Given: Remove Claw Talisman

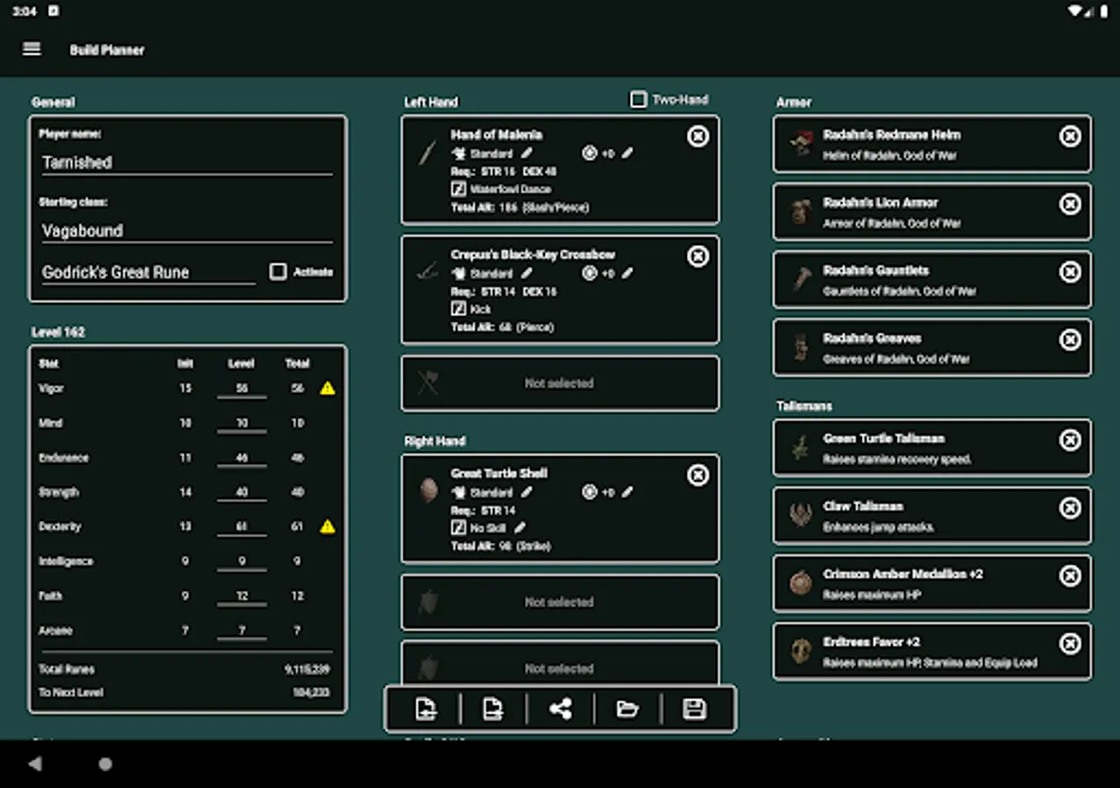Looking at the screenshot, I should [x=1070, y=508].
